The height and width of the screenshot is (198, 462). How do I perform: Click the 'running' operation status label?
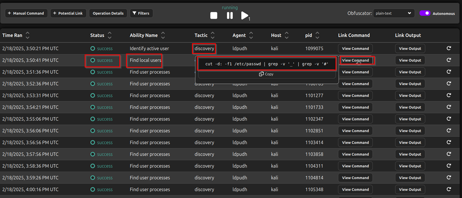[x=230, y=8]
